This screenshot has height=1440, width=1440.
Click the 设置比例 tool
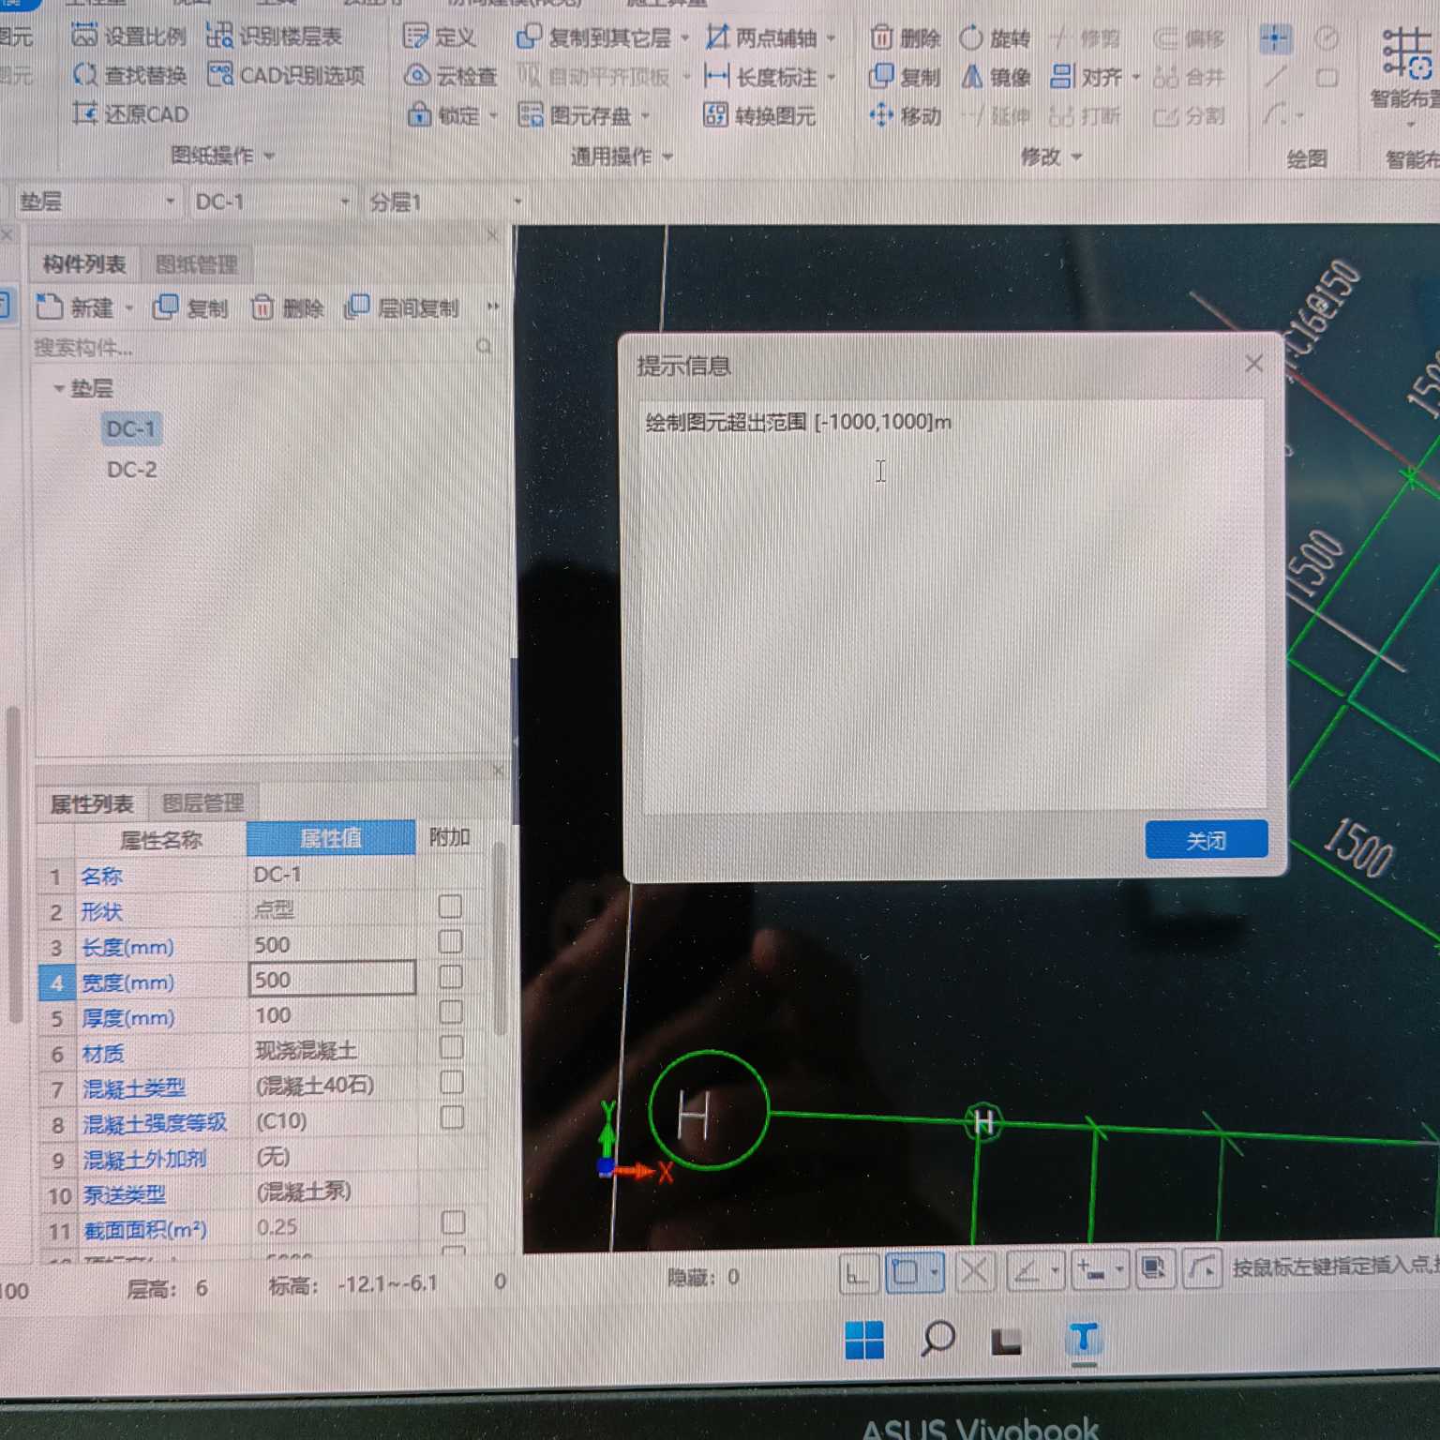tap(127, 37)
